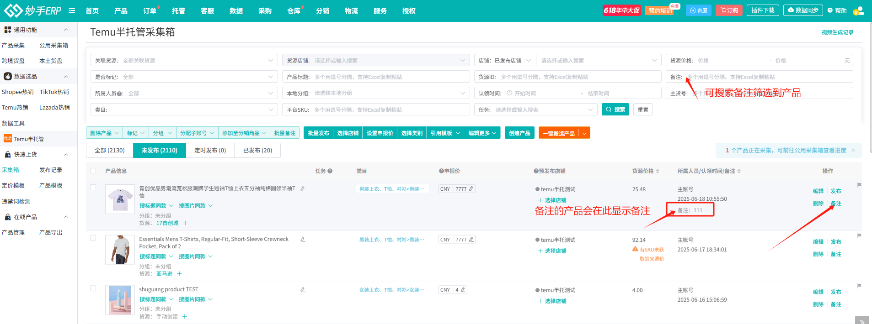Click 备注 action for 青创优品 product
The width and height of the screenshot is (872, 324).
(836, 204)
